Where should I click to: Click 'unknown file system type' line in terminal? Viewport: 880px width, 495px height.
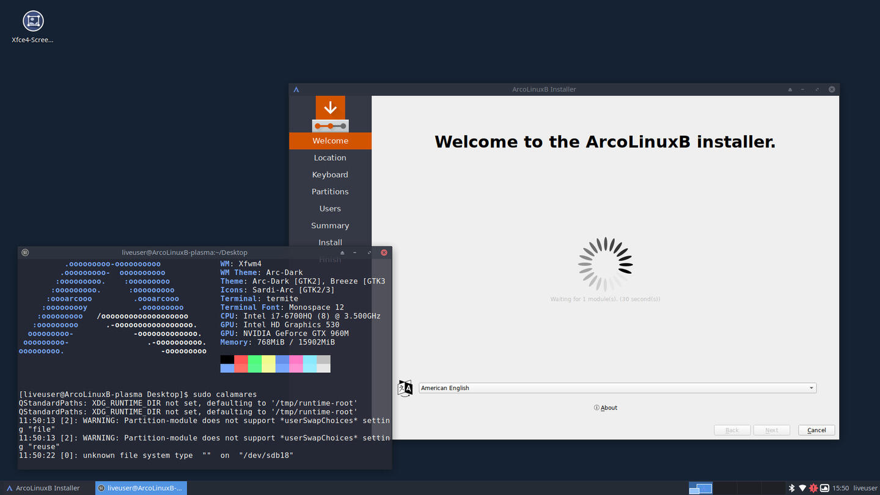tap(156, 455)
